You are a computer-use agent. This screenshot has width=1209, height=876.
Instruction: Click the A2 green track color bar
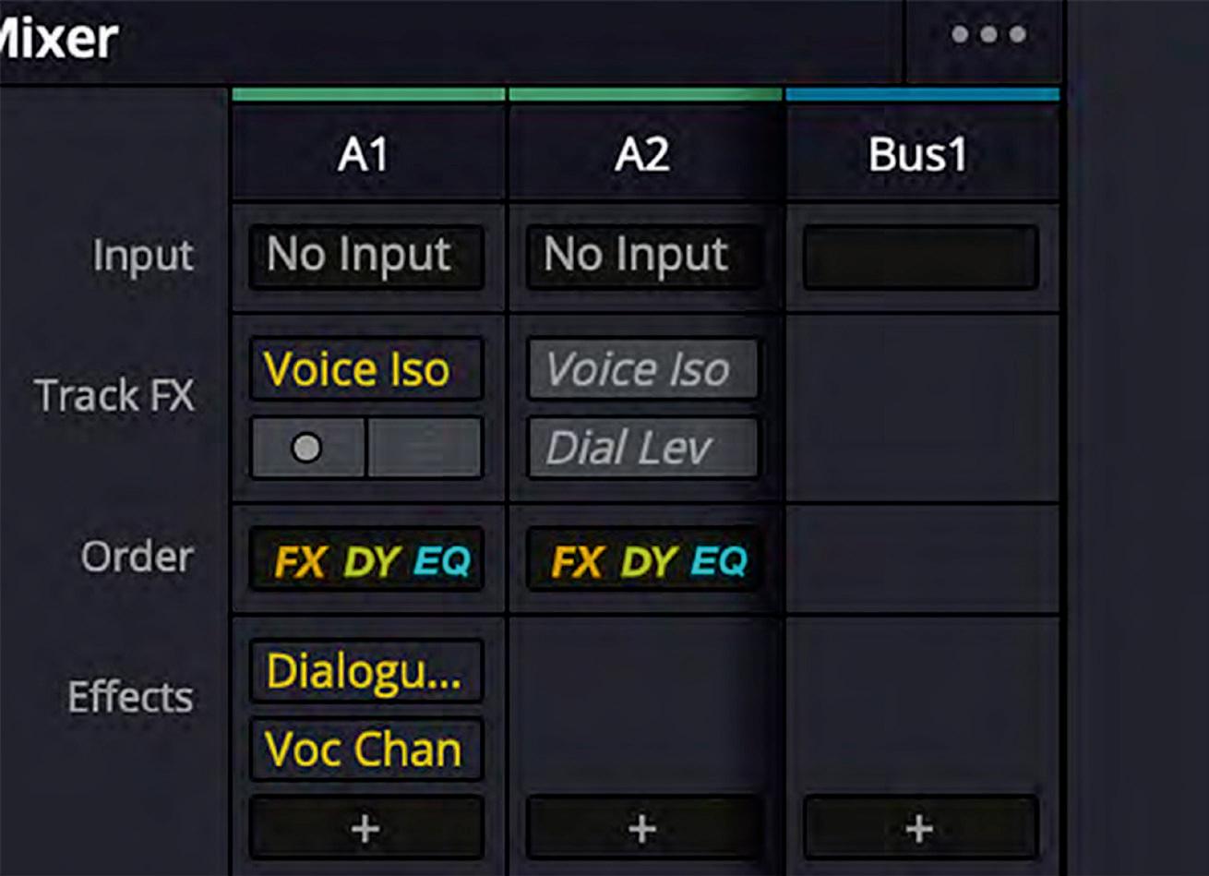pyautogui.click(x=644, y=94)
